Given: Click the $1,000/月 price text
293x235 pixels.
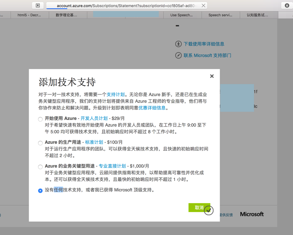Looking at the screenshot, I should pos(139,166).
